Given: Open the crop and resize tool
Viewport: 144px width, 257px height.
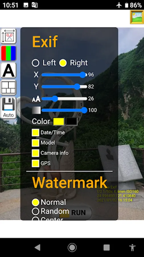Looking at the screenshot, I should (9, 36).
